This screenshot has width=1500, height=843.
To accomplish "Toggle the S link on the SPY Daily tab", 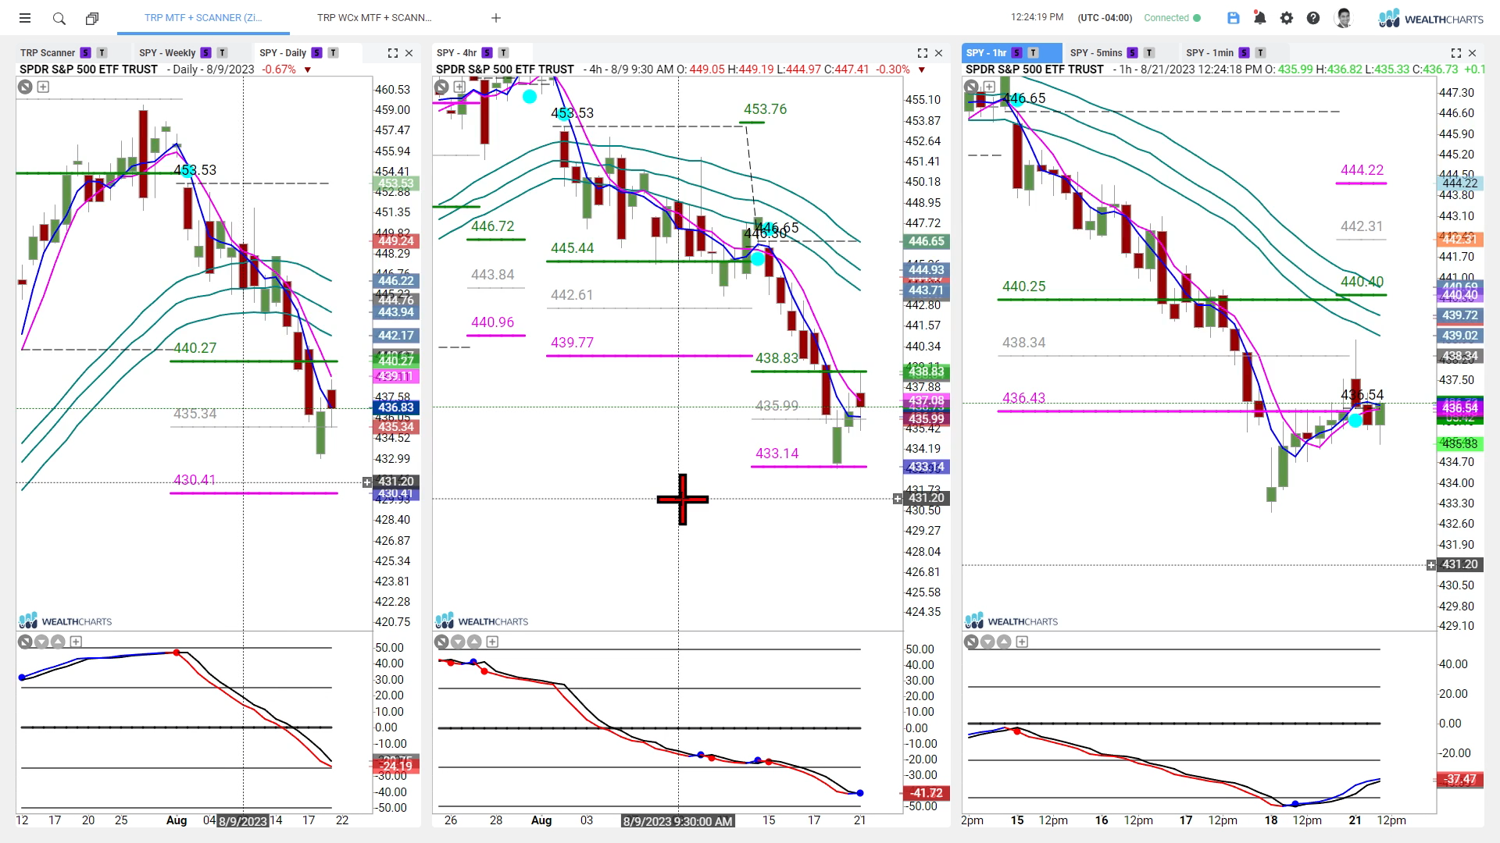I will [316, 53].
